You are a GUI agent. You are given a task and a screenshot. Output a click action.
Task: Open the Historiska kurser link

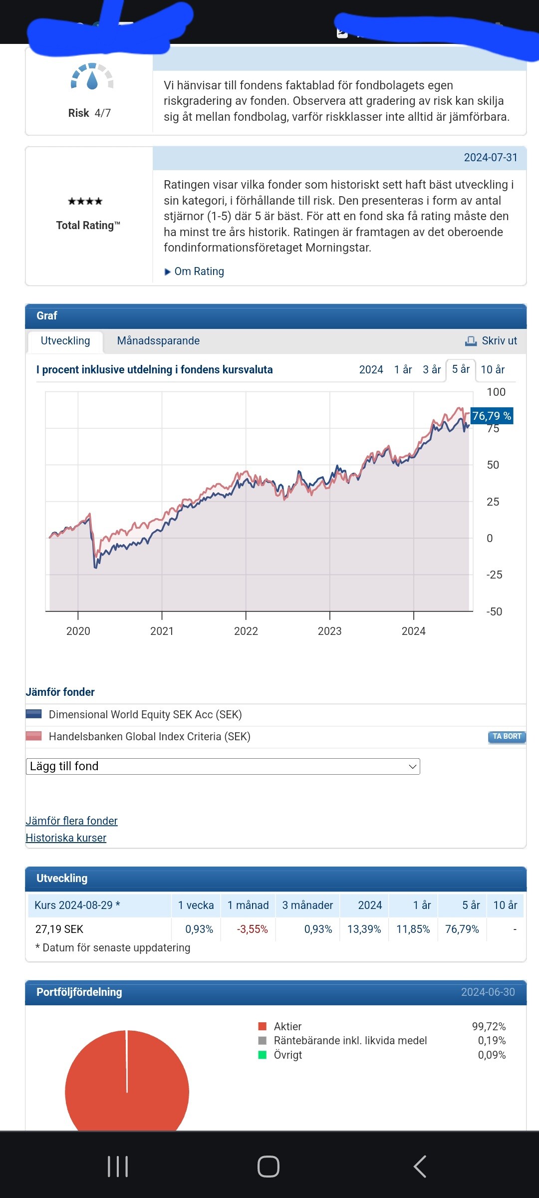click(66, 838)
